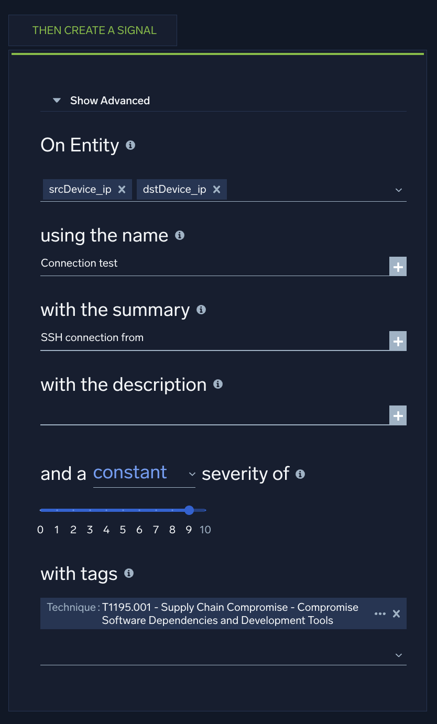Click the using the name info icon
This screenshot has width=437, height=724.
tap(179, 236)
